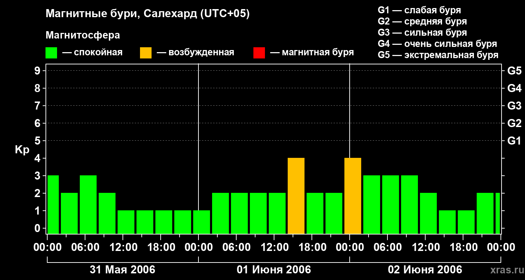Click the '5' tick on the Kp axis
The height and width of the screenshot is (280, 525).
(x=38, y=141)
